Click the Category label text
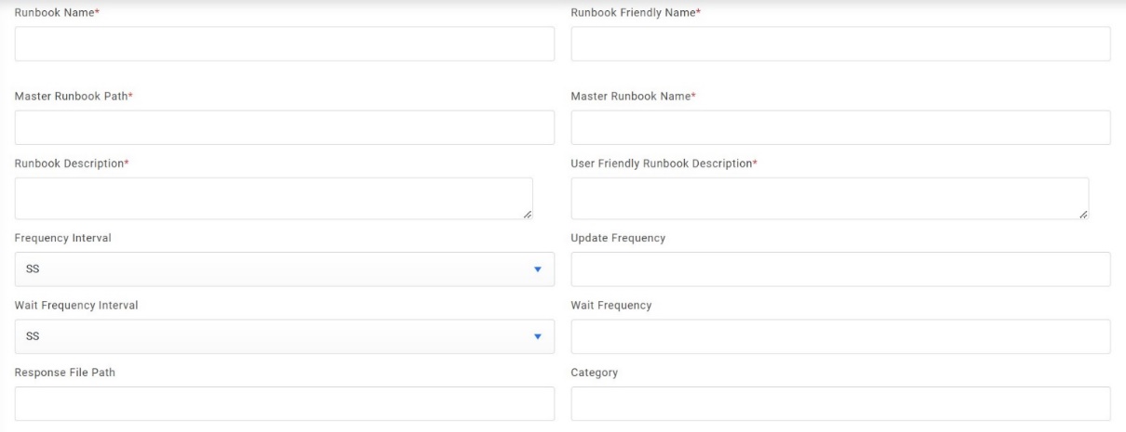The width and height of the screenshot is (1126, 432). (594, 373)
